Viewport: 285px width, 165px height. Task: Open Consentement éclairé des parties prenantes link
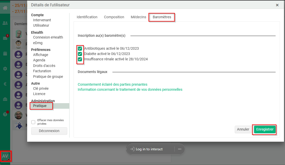(x=112, y=84)
